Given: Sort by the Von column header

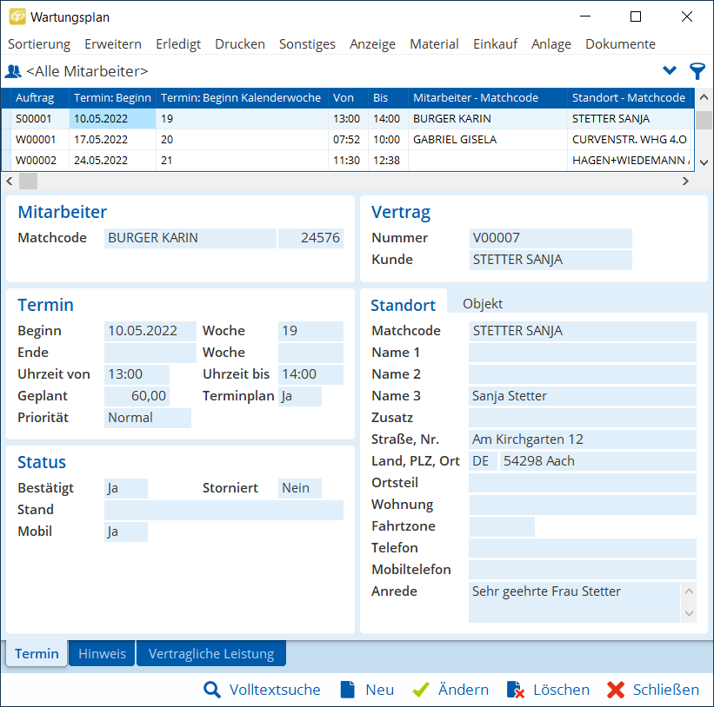Looking at the screenshot, I should pyautogui.click(x=344, y=98).
